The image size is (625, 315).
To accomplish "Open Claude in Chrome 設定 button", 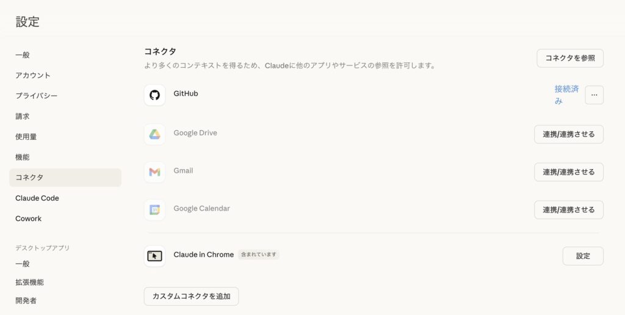I will 582,256.
